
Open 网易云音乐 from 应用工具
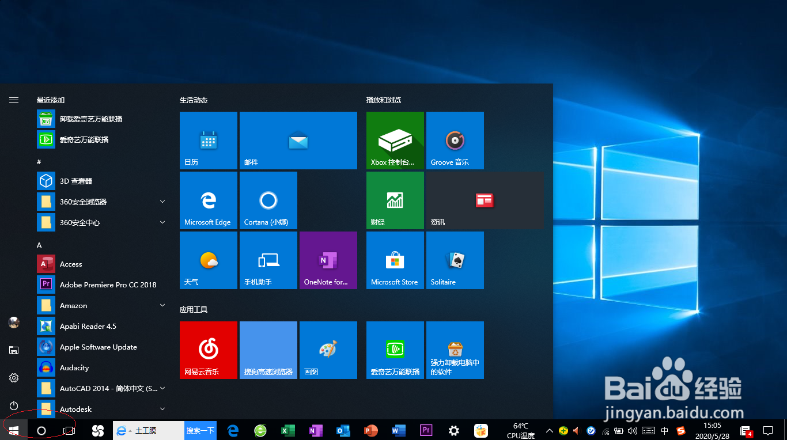[x=208, y=350]
